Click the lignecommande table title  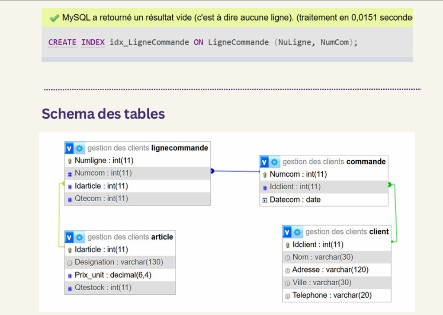[147, 148]
